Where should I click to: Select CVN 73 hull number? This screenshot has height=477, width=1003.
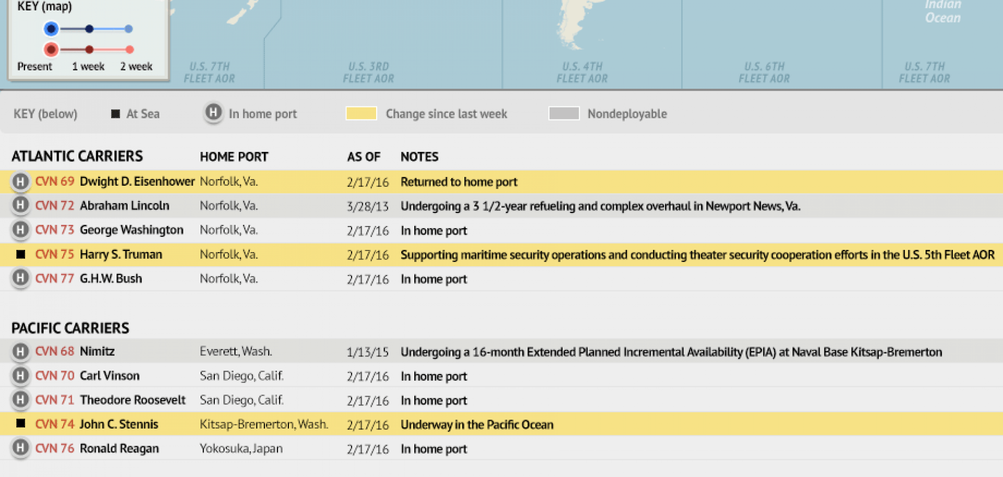pyautogui.click(x=55, y=230)
